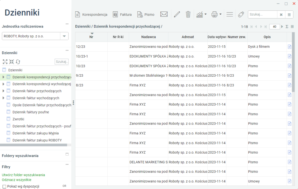Sort by the Nr column header
This screenshot has width=298, height=189.
tap(91, 37)
